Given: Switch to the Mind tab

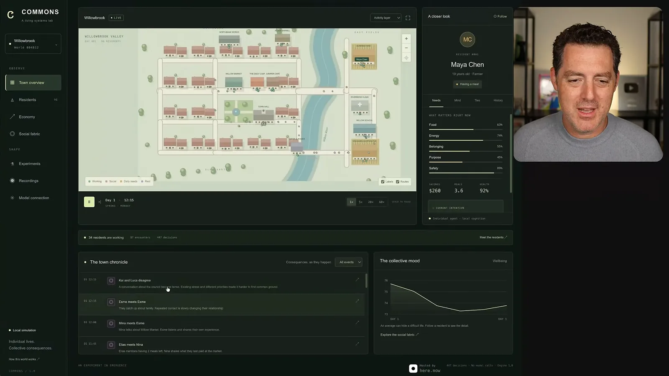Looking at the screenshot, I should coord(457,100).
